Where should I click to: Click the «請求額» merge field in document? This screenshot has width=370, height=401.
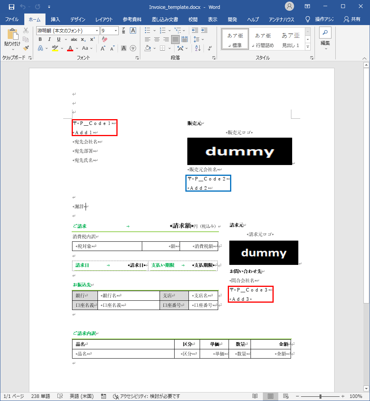[x=181, y=226]
